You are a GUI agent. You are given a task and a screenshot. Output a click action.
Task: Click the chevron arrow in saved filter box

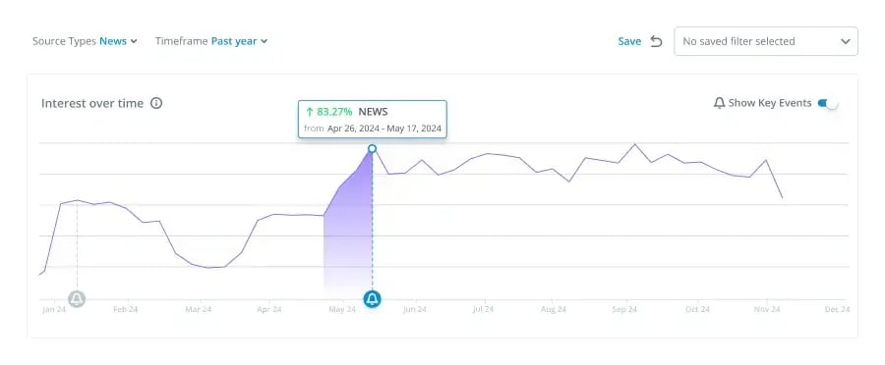(x=845, y=41)
